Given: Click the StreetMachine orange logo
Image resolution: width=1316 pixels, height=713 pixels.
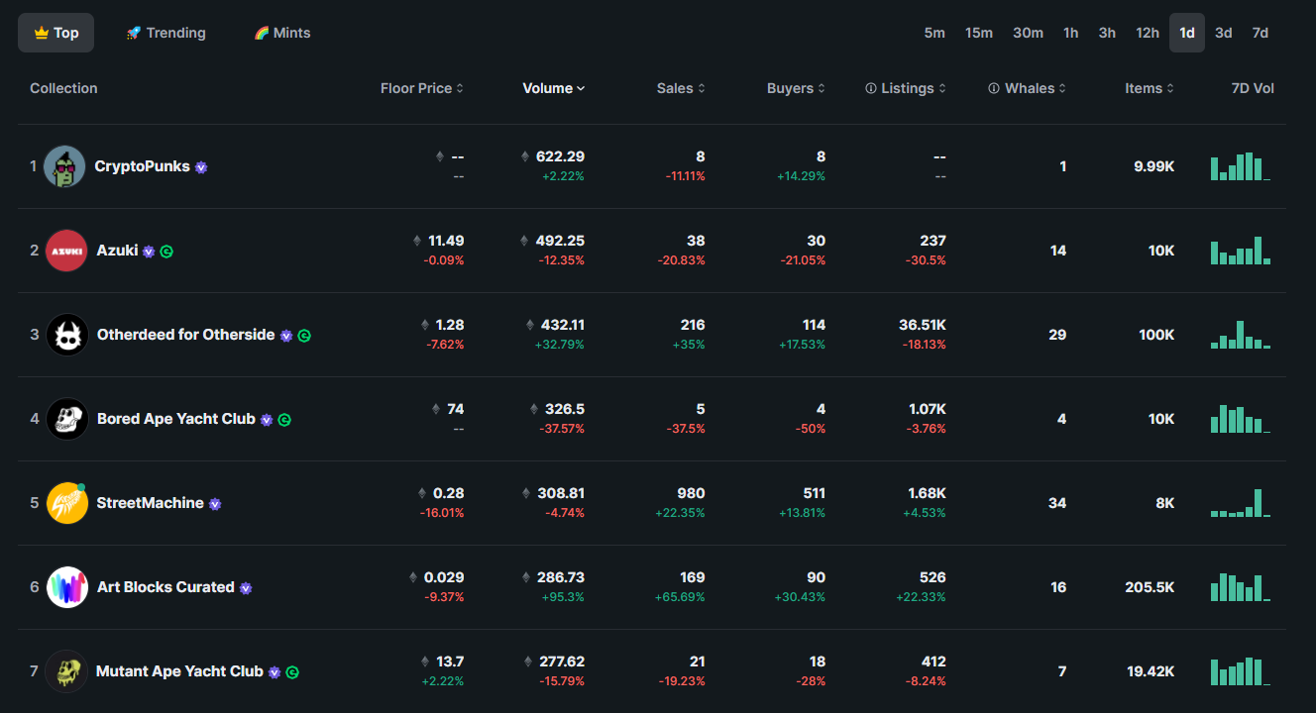Looking at the screenshot, I should point(67,503).
